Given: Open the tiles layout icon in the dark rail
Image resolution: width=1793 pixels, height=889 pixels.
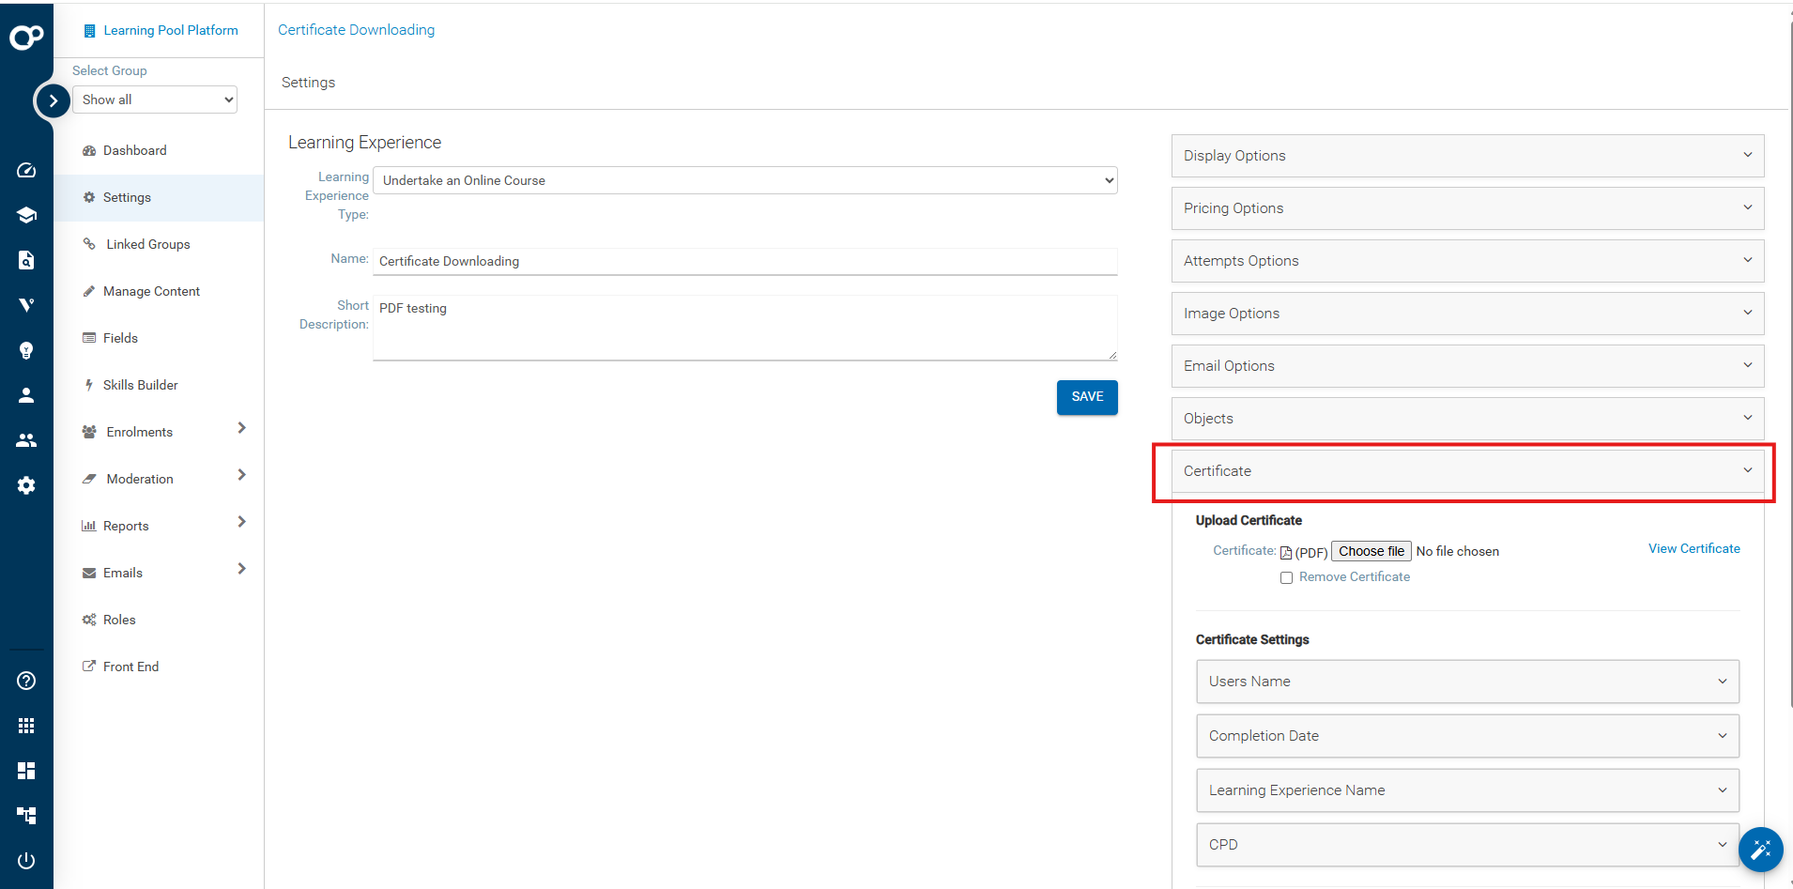Looking at the screenshot, I should click(x=26, y=771).
